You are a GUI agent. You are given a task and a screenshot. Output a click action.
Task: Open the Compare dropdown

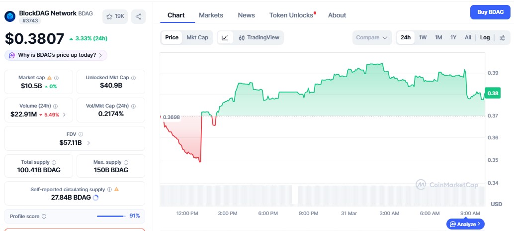[x=372, y=37]
